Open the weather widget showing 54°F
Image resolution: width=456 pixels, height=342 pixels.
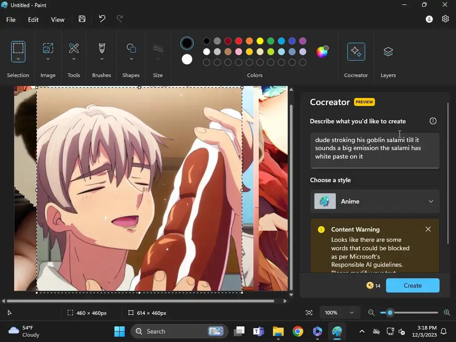[x=24, y=331]
